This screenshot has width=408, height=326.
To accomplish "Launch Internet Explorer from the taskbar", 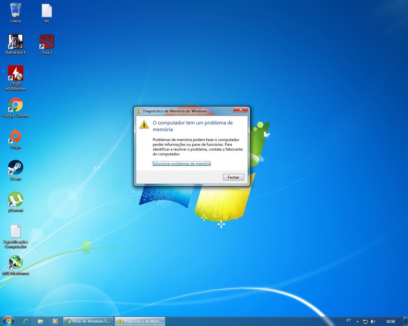I will [26, 321].
